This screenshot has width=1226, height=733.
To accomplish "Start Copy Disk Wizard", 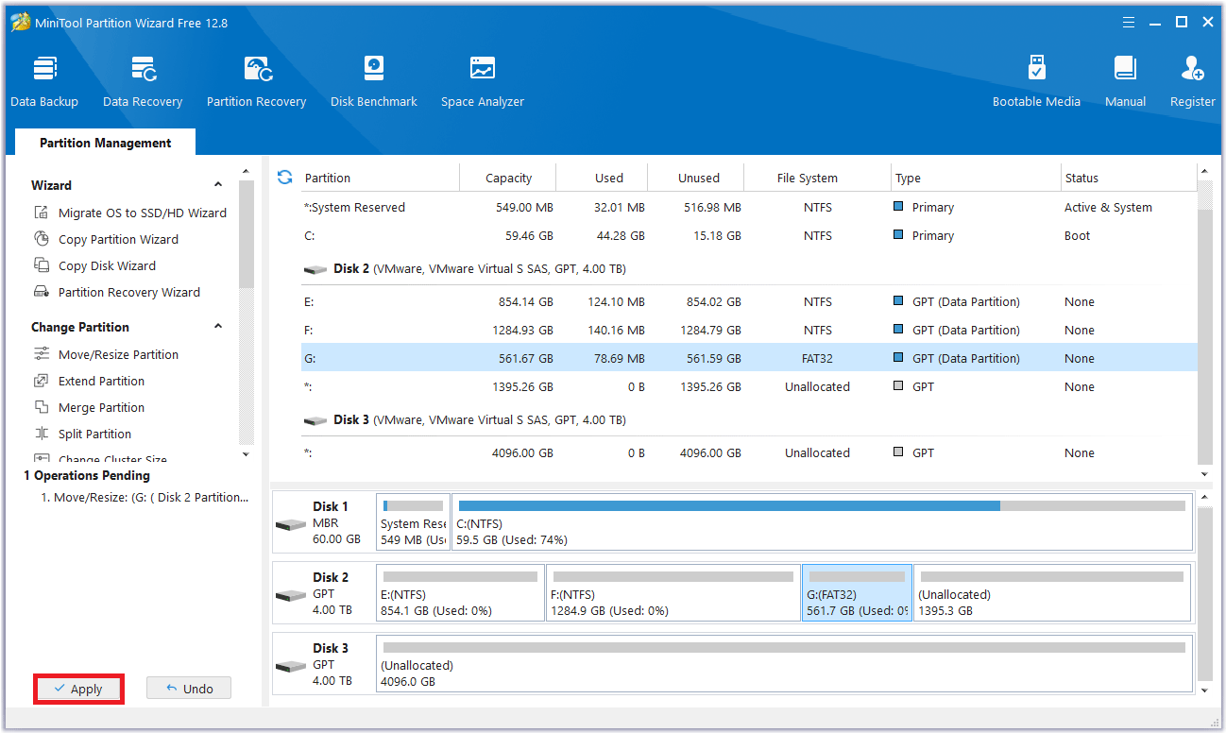I will (x=95, y=265).
